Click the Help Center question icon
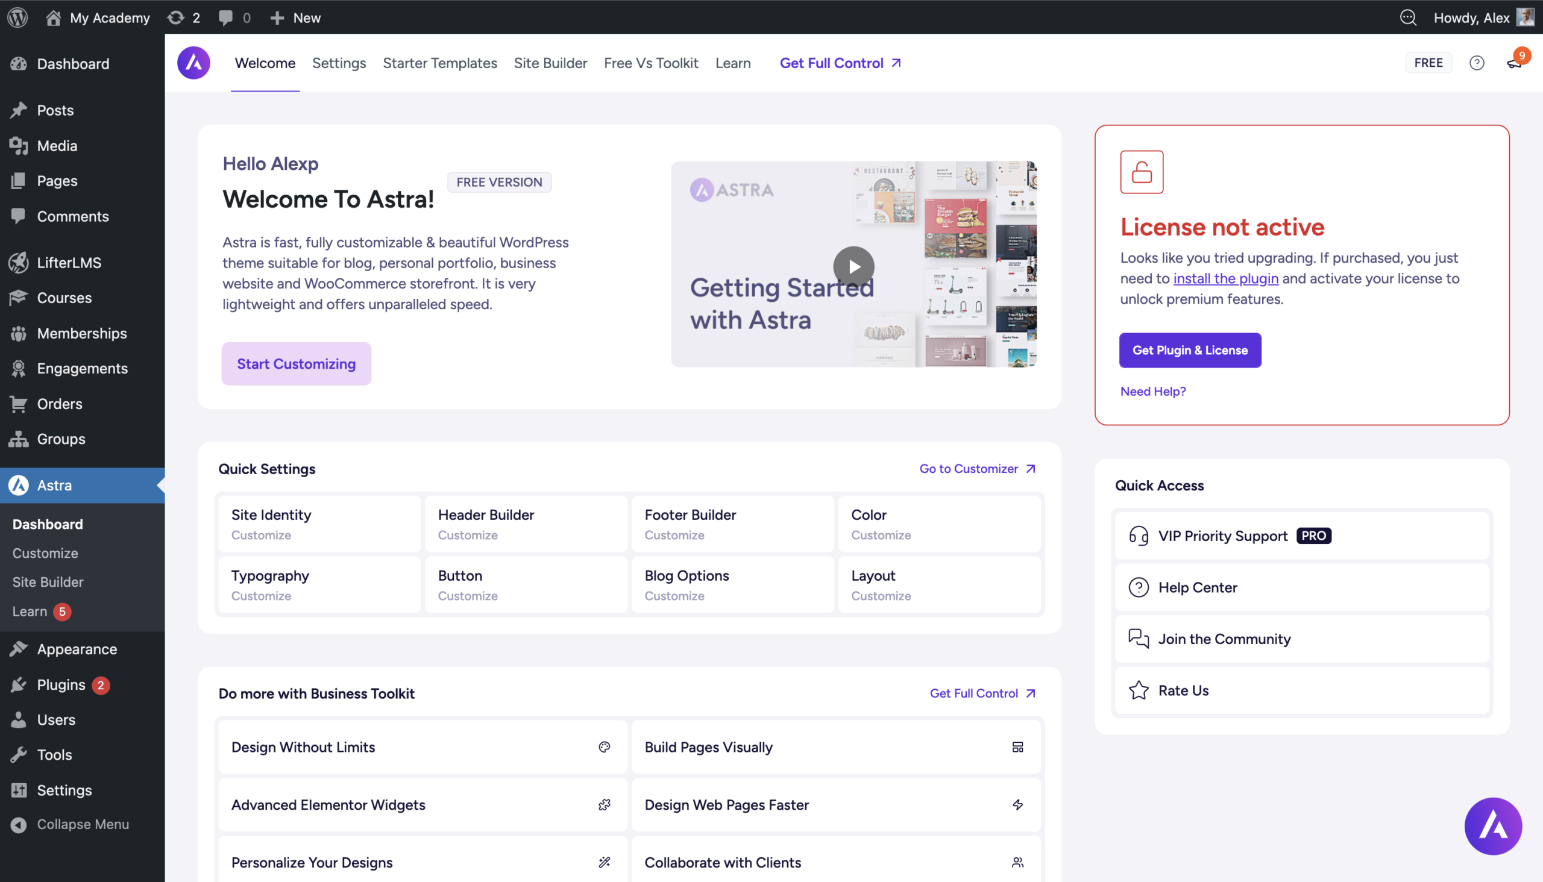The image size is (1543, 882). (1138, 587)
